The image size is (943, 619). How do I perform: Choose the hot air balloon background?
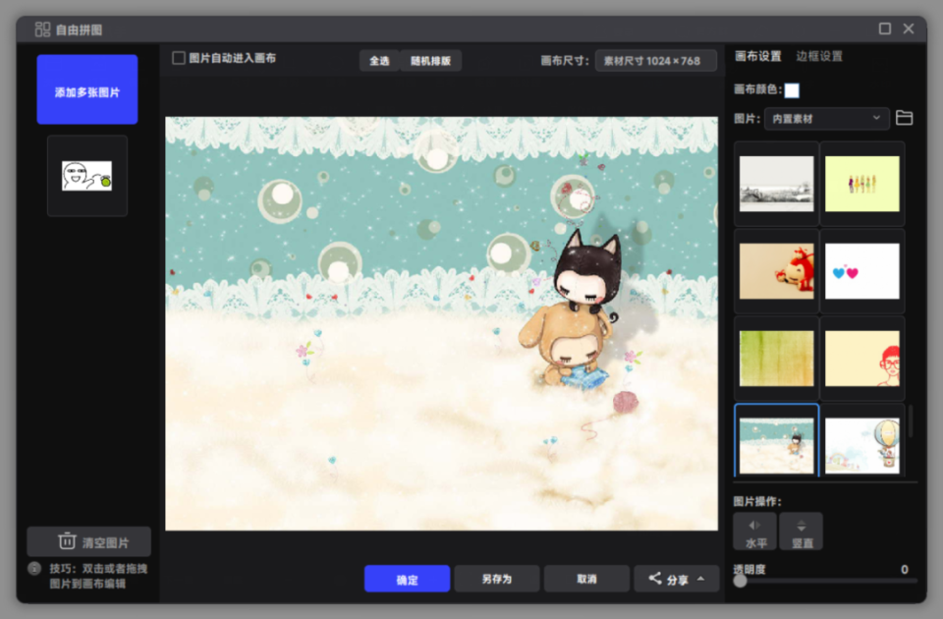tap(861, 441)
